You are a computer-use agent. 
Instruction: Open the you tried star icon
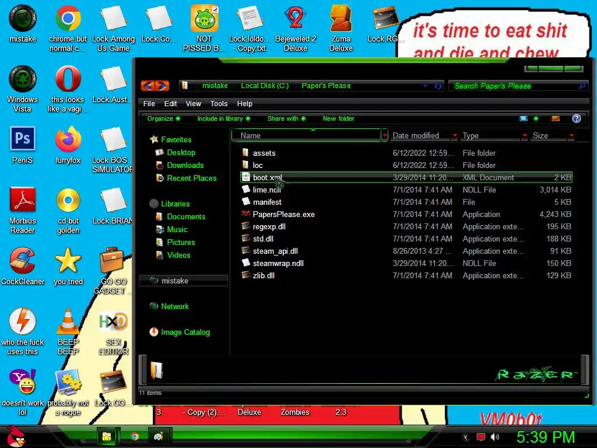point(68,266)
